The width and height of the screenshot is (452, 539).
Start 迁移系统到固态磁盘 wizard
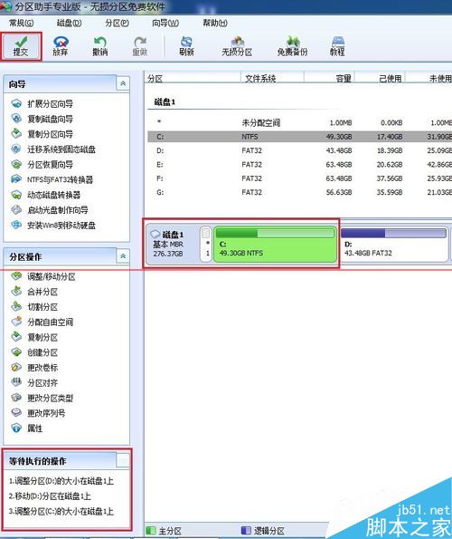[x=53, y=149]
